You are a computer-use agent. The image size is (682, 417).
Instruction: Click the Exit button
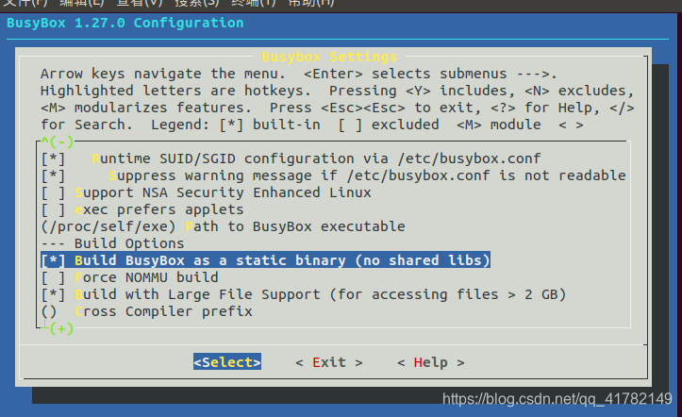coord(329,362)
